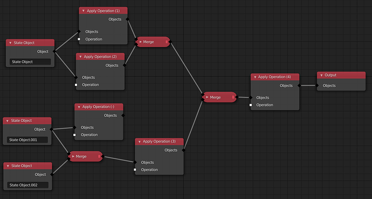The width and height of the screenshot is (372, 199).
Task: Click the State Object.002 name field
Action: (27, 185)
